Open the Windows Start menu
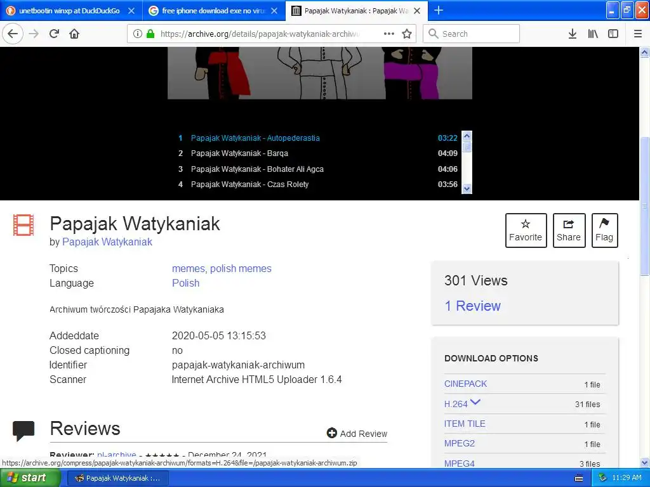The image size is (650, 487). pos(30,477)
